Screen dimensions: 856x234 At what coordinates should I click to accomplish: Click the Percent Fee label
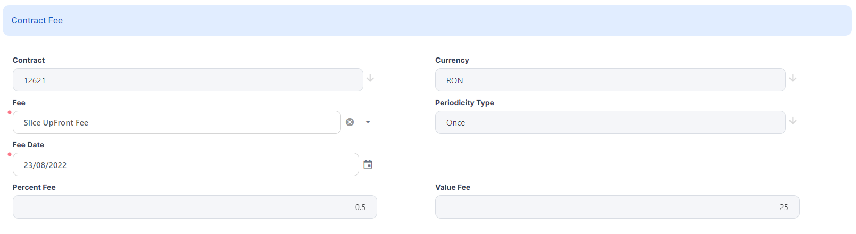click(x=34, y=187)
